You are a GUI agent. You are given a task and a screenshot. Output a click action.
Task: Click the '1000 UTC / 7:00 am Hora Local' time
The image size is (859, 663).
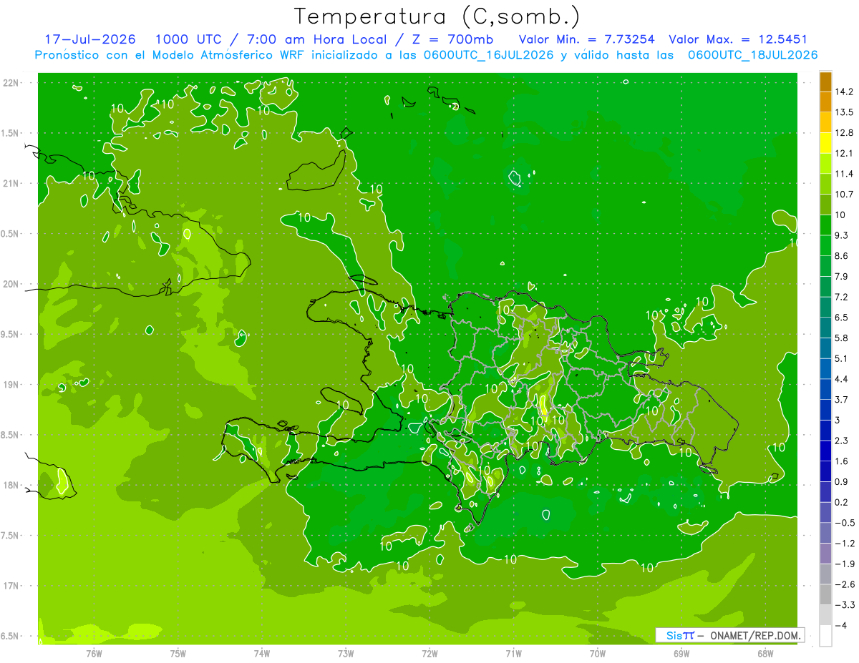click(272, 40)
